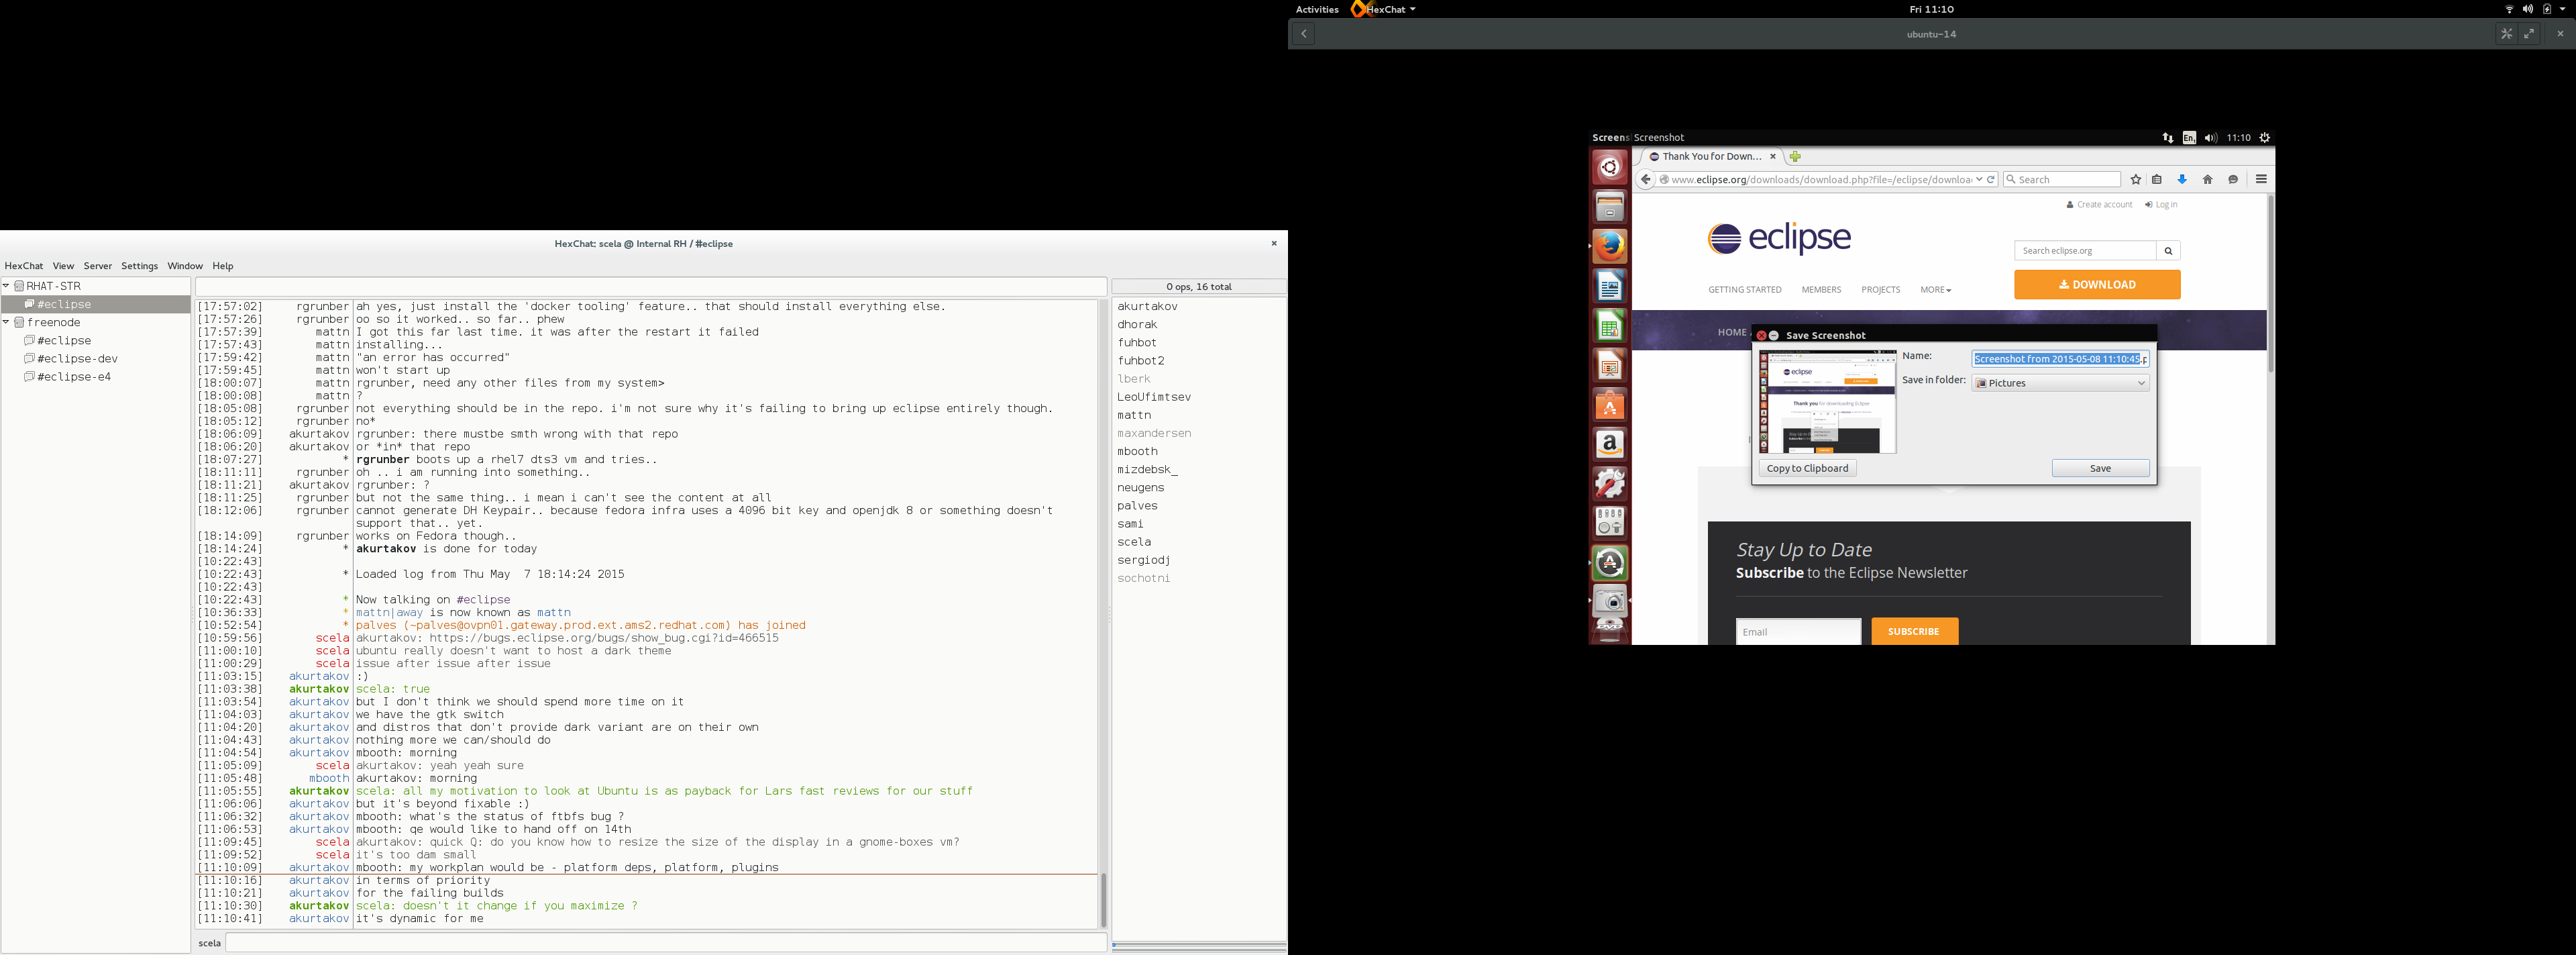Open Save in folder Pictures dropdown
Image resolution: width=2576 pixels, height=955 pixels.
click(2060, 383)
